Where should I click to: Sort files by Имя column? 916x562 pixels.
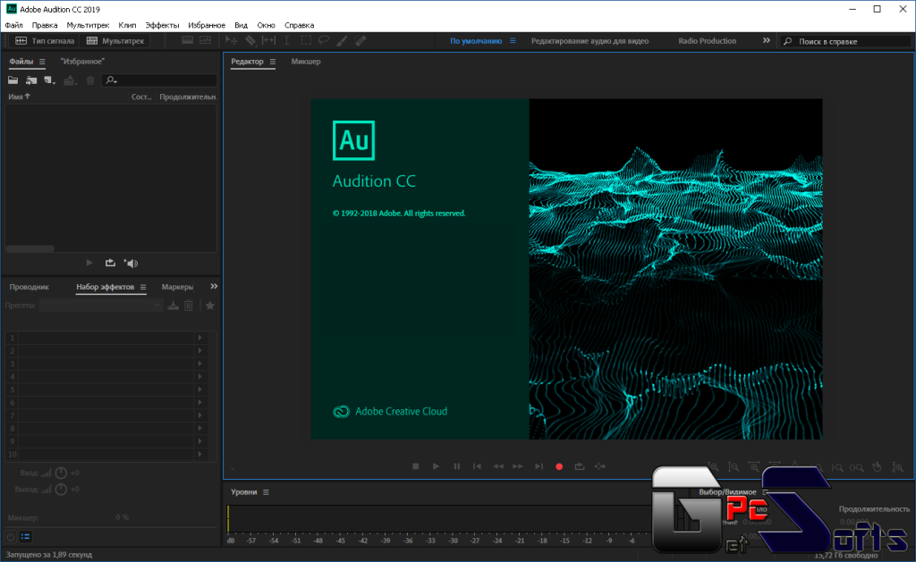19,96
